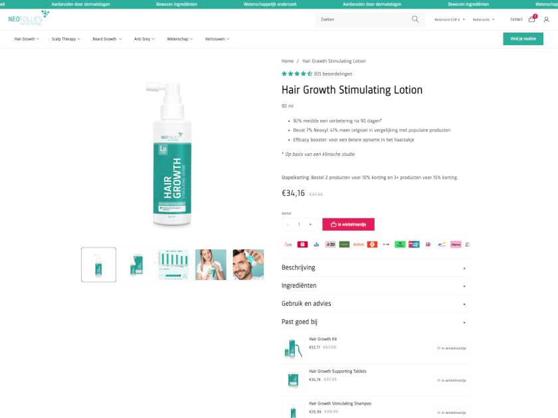The height and width of the screenshot is (418, 558).
Task: Select the smiling man product thumbnail
Action: (248, 265)
